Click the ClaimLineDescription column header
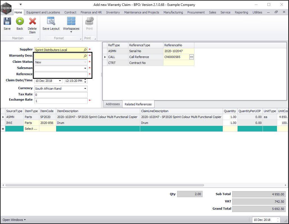The width and height of the screenshot is (289, 224). pos(181,111)
